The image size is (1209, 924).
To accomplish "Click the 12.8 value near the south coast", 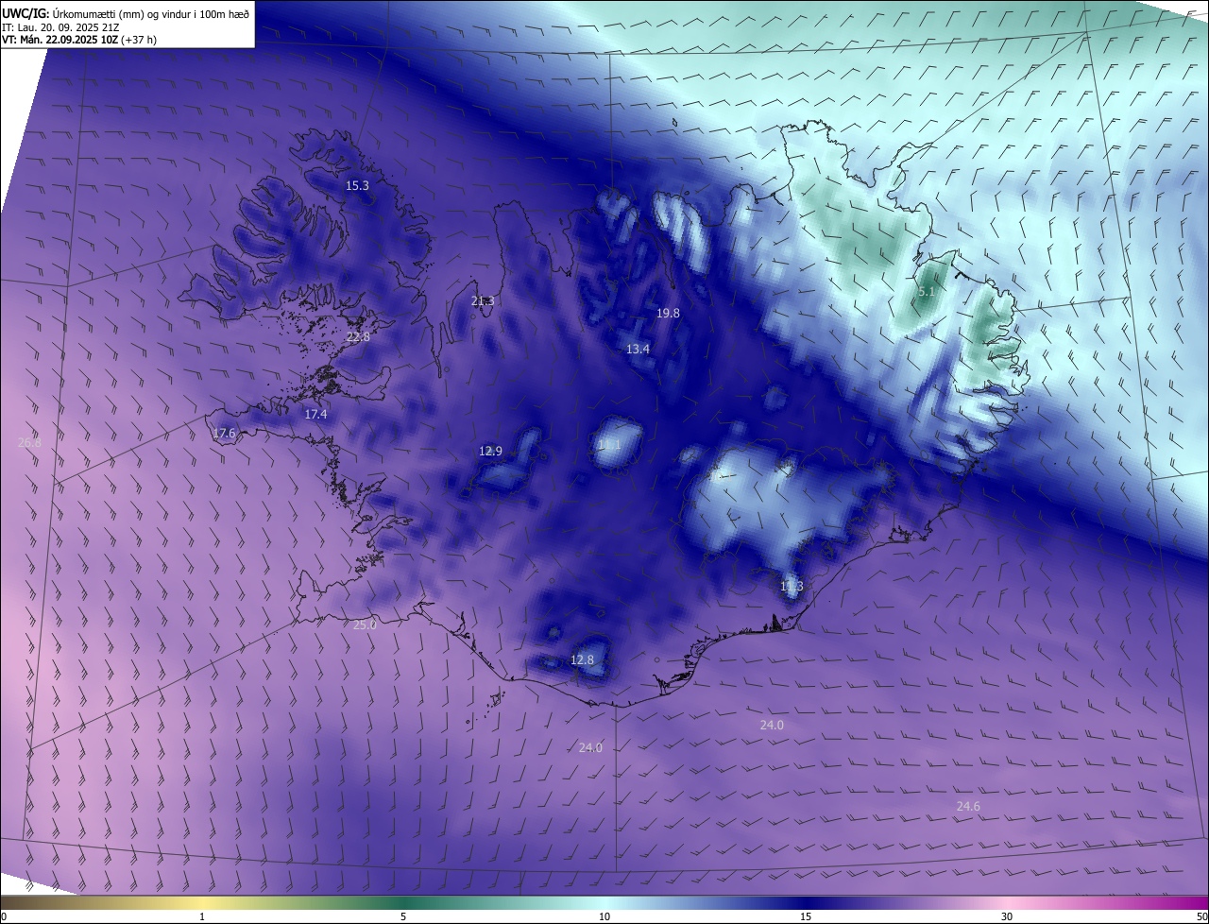I will point(583,660).
